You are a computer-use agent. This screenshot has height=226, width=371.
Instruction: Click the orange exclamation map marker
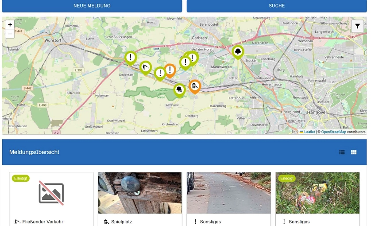click(x=170, y=70)
